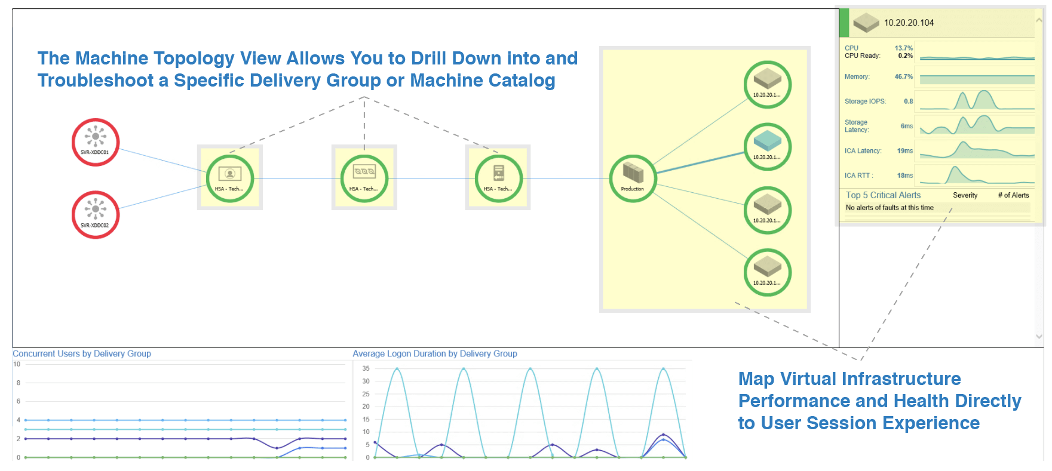Sort by # of Alerts column
Viewport: 1052px width, 471px height.
pyautogui.click(x=1013, y=195)
